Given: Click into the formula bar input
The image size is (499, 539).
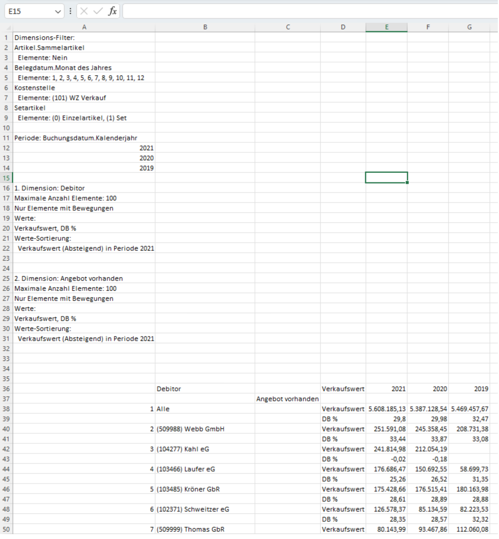Looking at the screenshot, I should point(310,11).
